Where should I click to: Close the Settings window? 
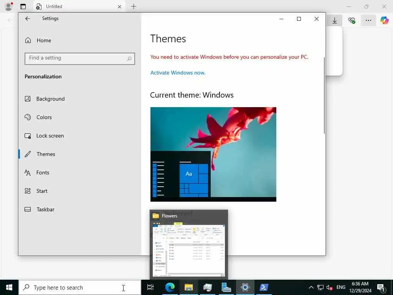tap(317, 19)
